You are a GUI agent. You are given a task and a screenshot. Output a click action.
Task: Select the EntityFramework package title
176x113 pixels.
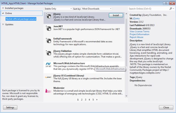pos(62,39)
